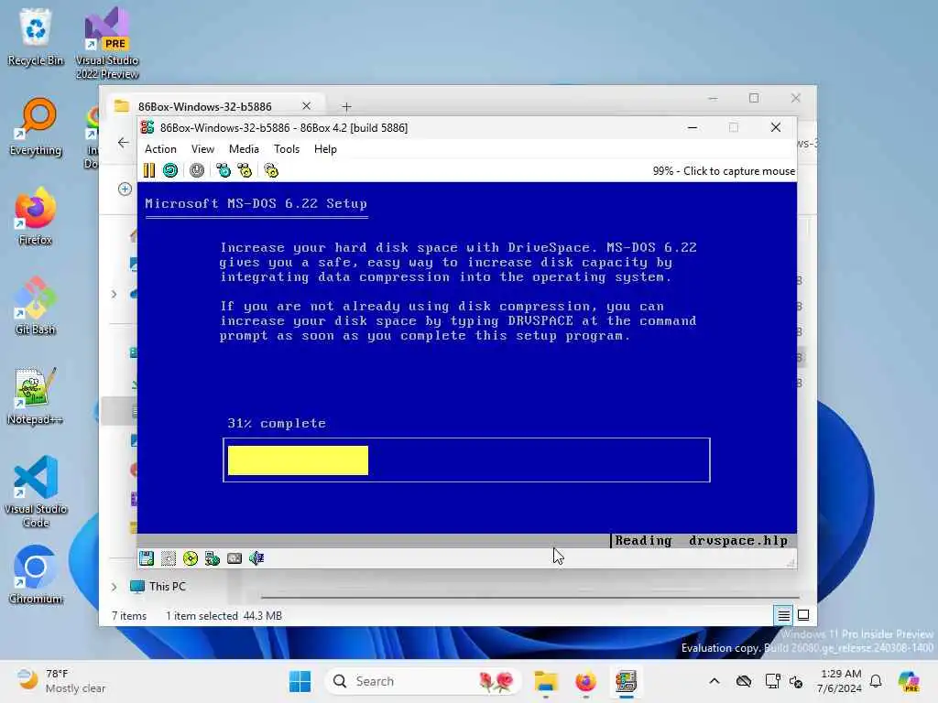
Task: Click the New button in Explorer
Action: pos(125,189)
